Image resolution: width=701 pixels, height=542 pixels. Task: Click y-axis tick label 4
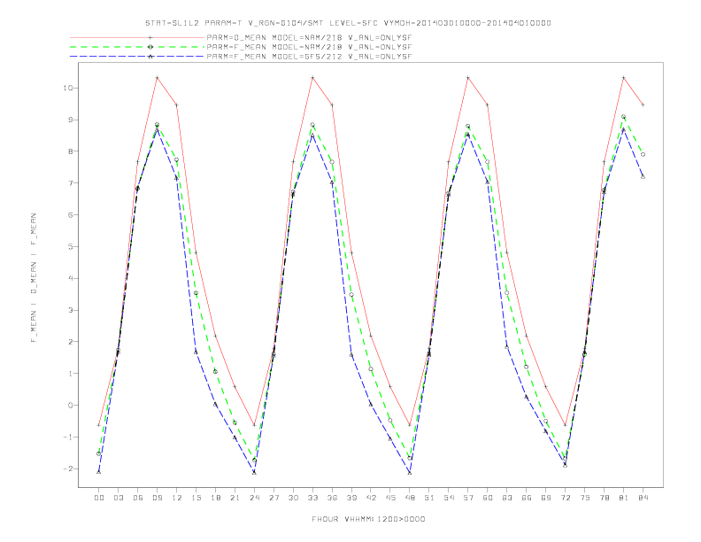tap(70, 278)
